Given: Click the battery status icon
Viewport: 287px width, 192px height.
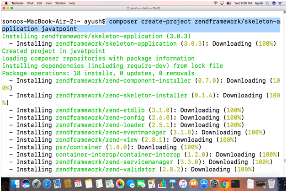Looking at the screenshot, I should (229, 3).
